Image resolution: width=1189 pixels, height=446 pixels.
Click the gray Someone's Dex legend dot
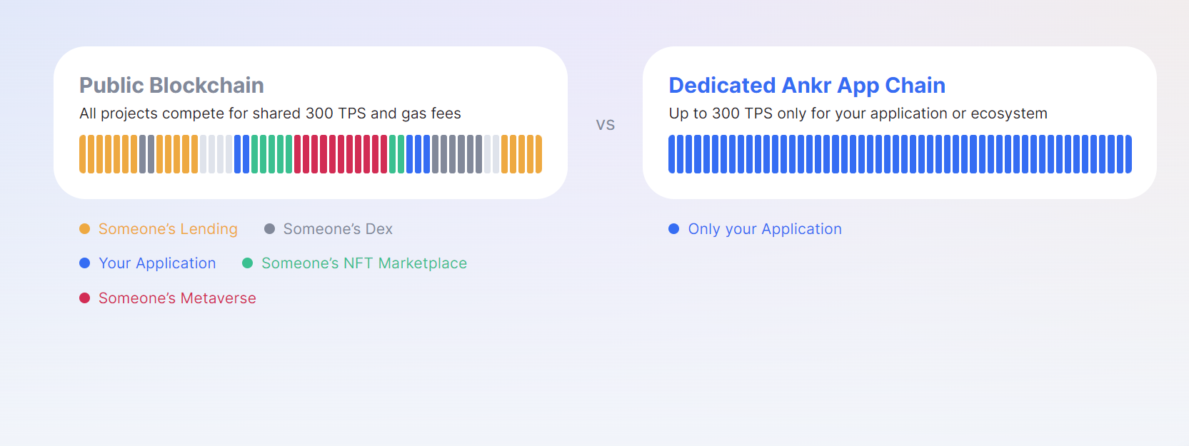(269, 229)
